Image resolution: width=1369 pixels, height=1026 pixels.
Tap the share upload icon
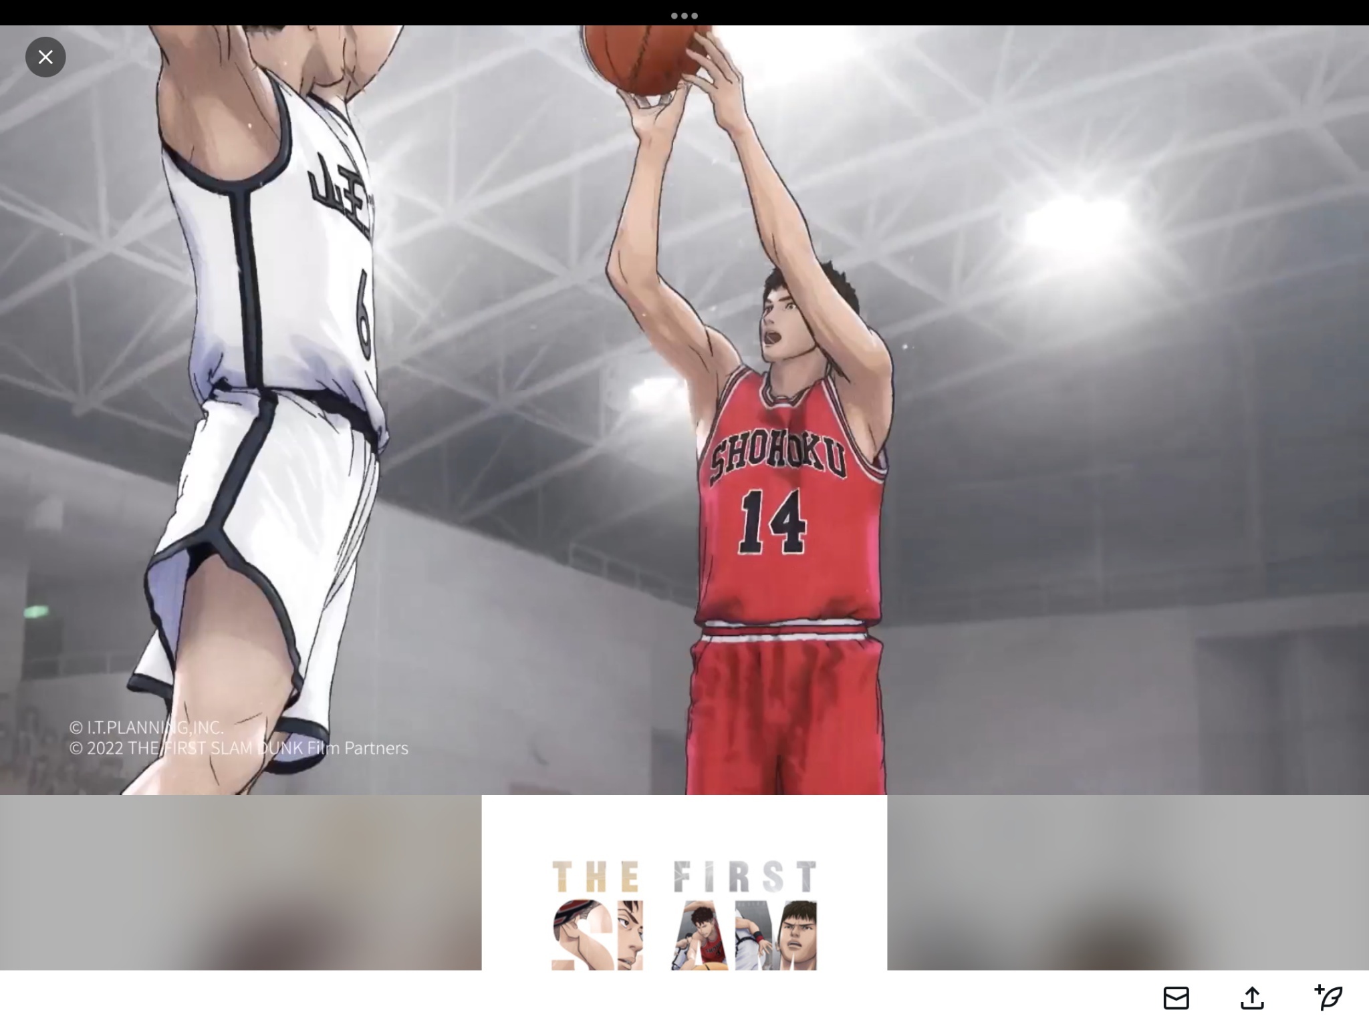pos(1252,998)
